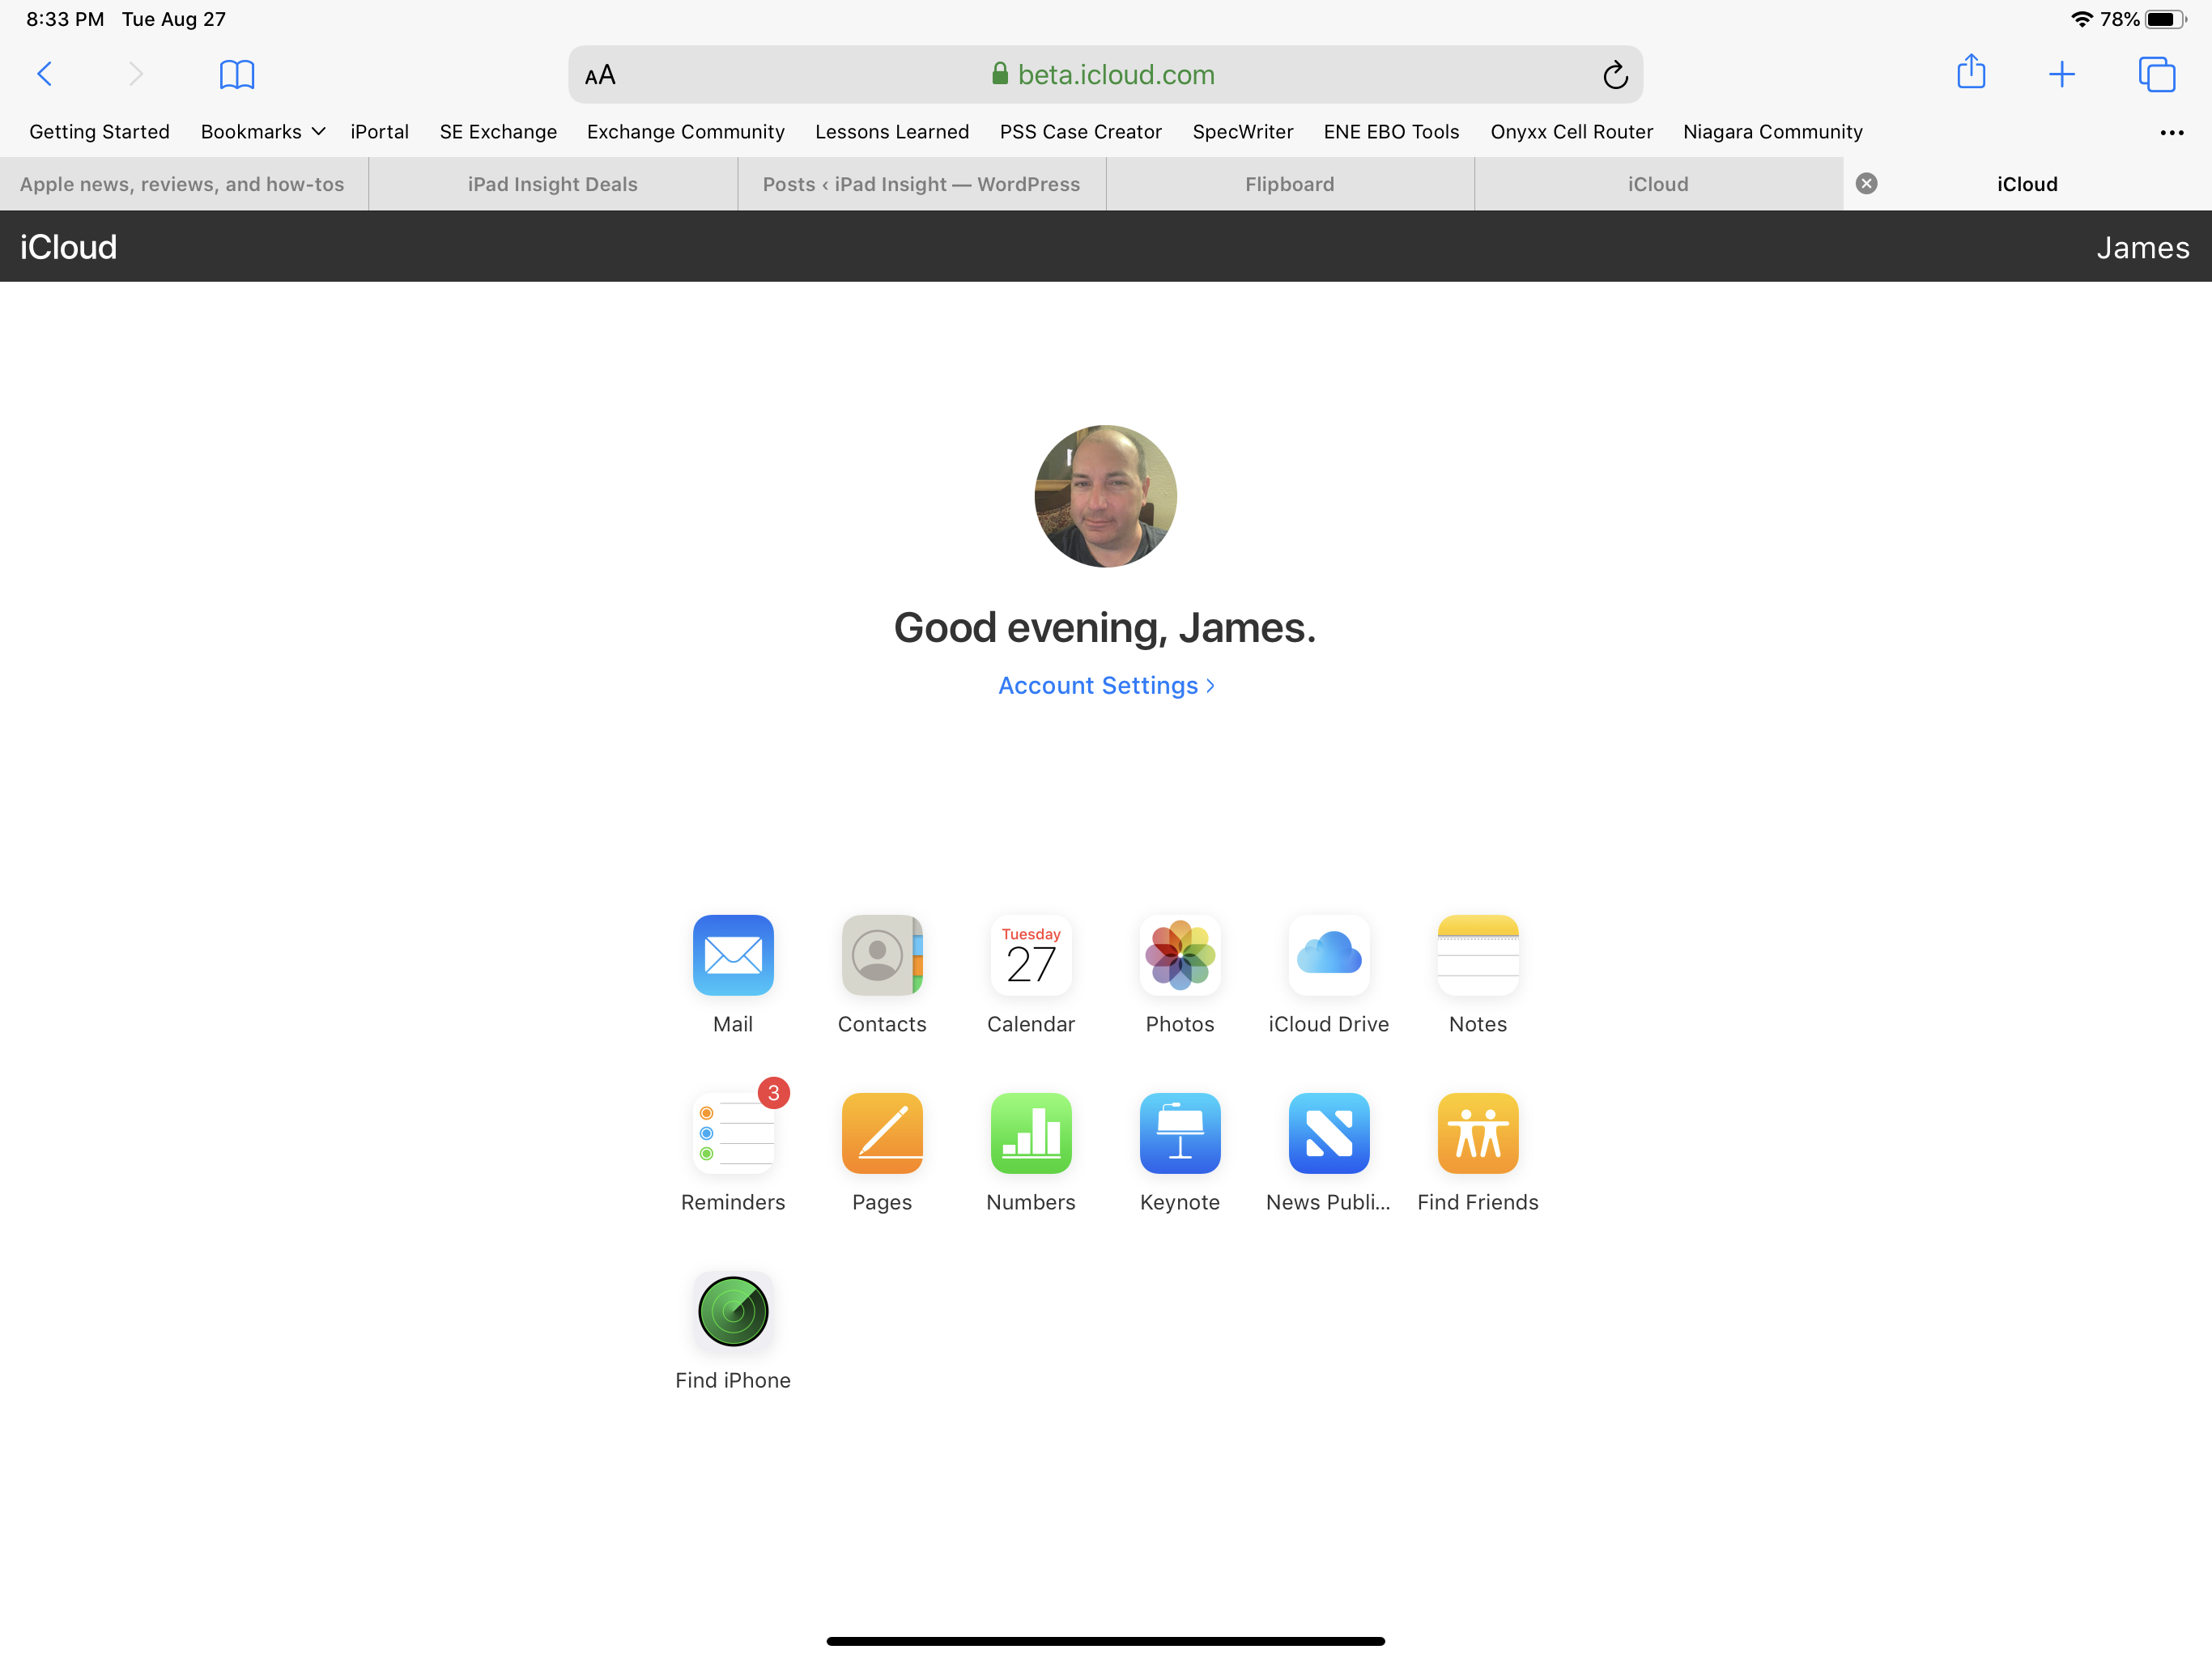Launch the Numbers spreadsheet app

pos(1031,1134)
